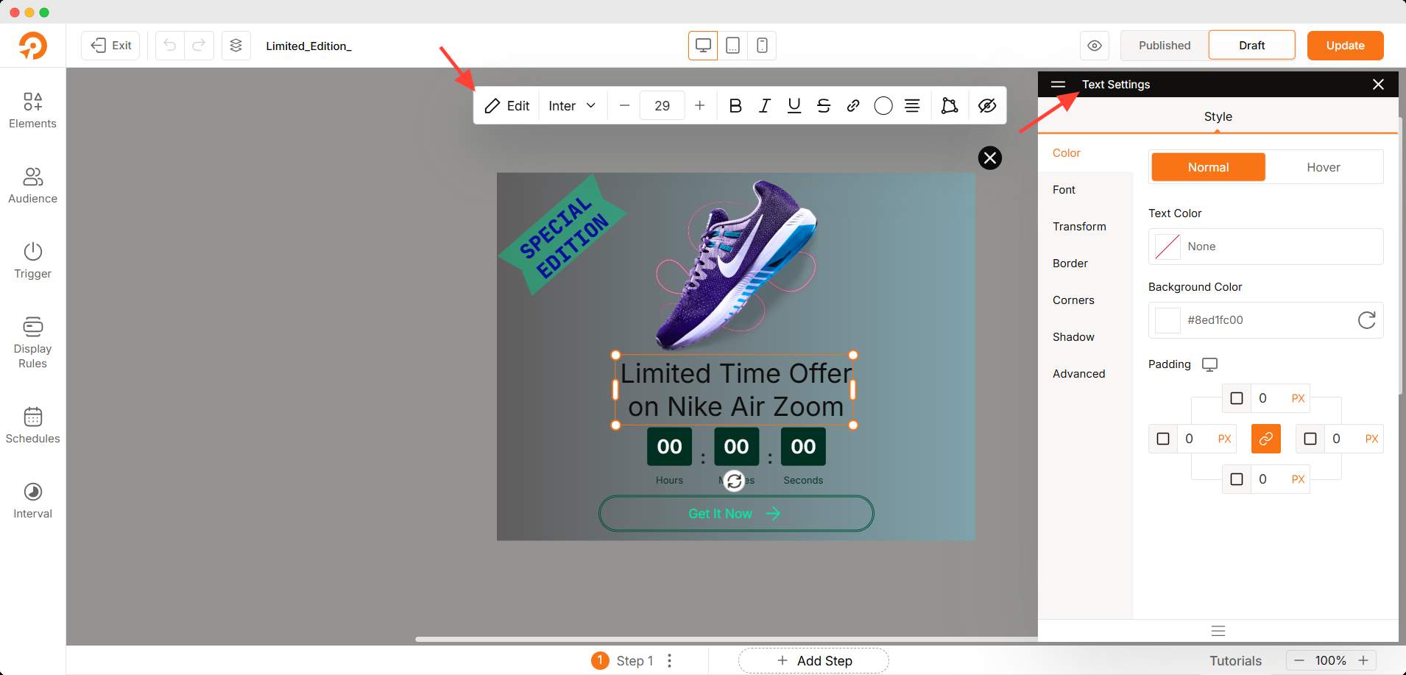The image size is (1406, 675).
Task: Open text alignment options
Action: tap(912, 106)
